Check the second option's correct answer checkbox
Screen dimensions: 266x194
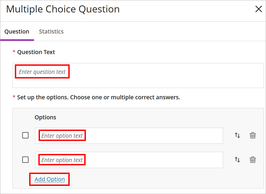25,160
